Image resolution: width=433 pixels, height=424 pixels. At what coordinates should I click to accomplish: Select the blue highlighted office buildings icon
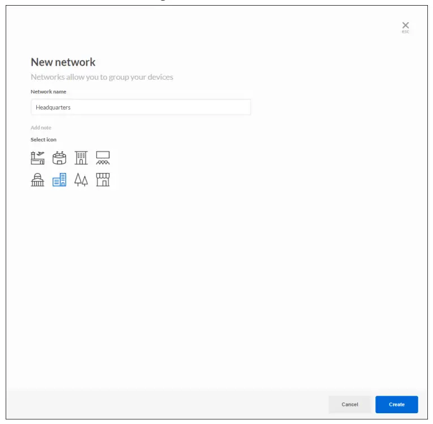tap(59, 180)
